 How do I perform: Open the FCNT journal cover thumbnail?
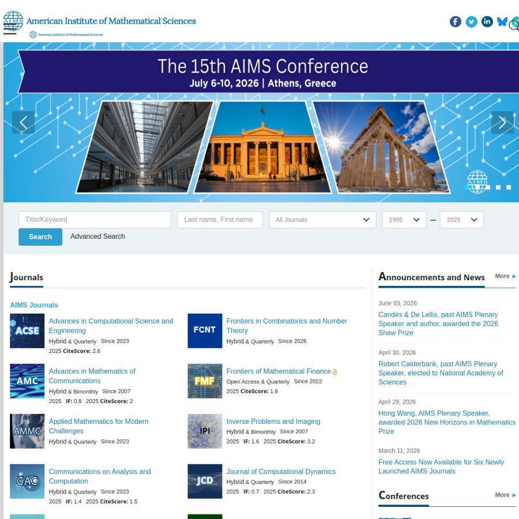pyautogui.click(x=205, y=330)
